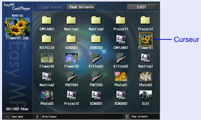The image size is (201, 120).
Task: Click the arrow-cross Sélectionner icon
Action: (x=37, y=116)
